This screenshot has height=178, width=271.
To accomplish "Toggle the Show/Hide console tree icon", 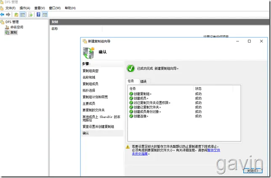I will (x=23, y=15).
